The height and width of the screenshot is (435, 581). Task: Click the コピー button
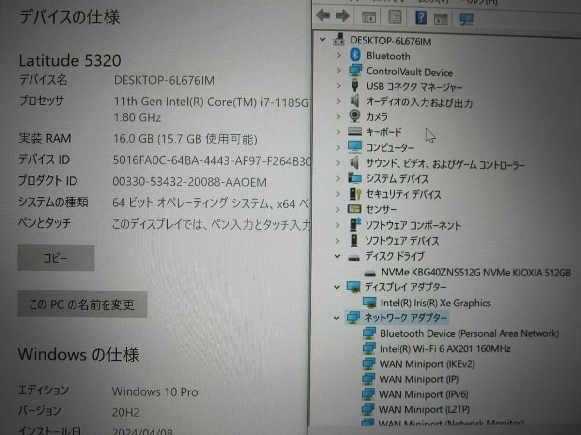[56, 258]
